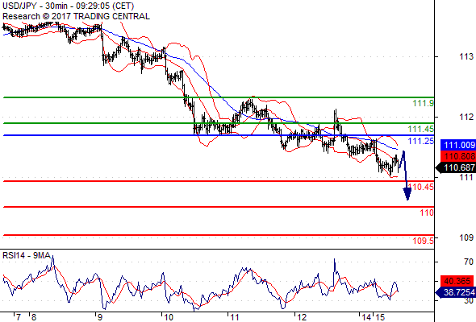
Task: Select the green 111.9 resistance label
Action: coord(424,103)
